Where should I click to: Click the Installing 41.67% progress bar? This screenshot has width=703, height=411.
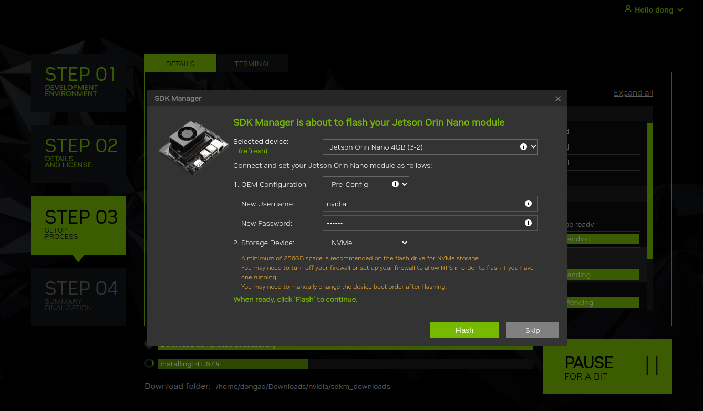233,363
